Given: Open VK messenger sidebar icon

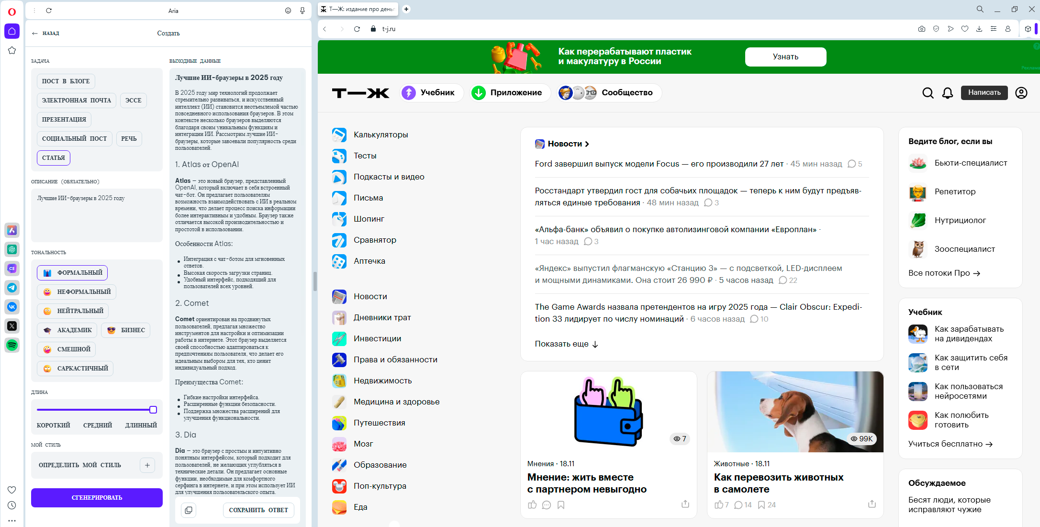Looking at the screenshot, I should pyautogui.click(x=12, y=307).
